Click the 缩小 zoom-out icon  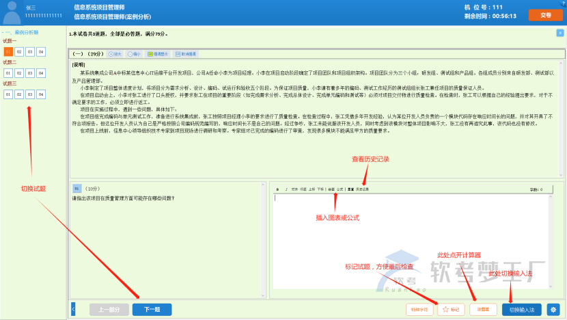click(134, 53)
